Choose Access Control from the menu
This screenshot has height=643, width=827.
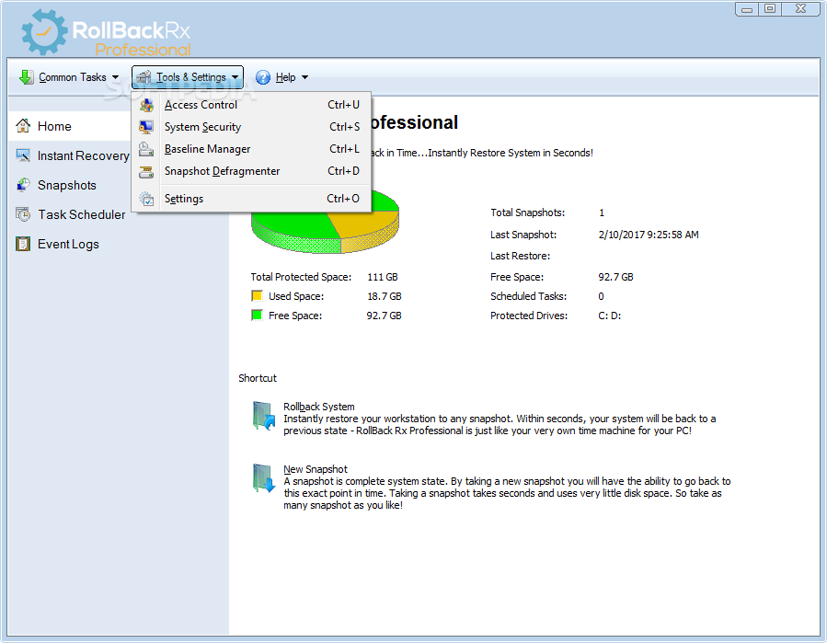pyautogui.click(x=251, y=105)
